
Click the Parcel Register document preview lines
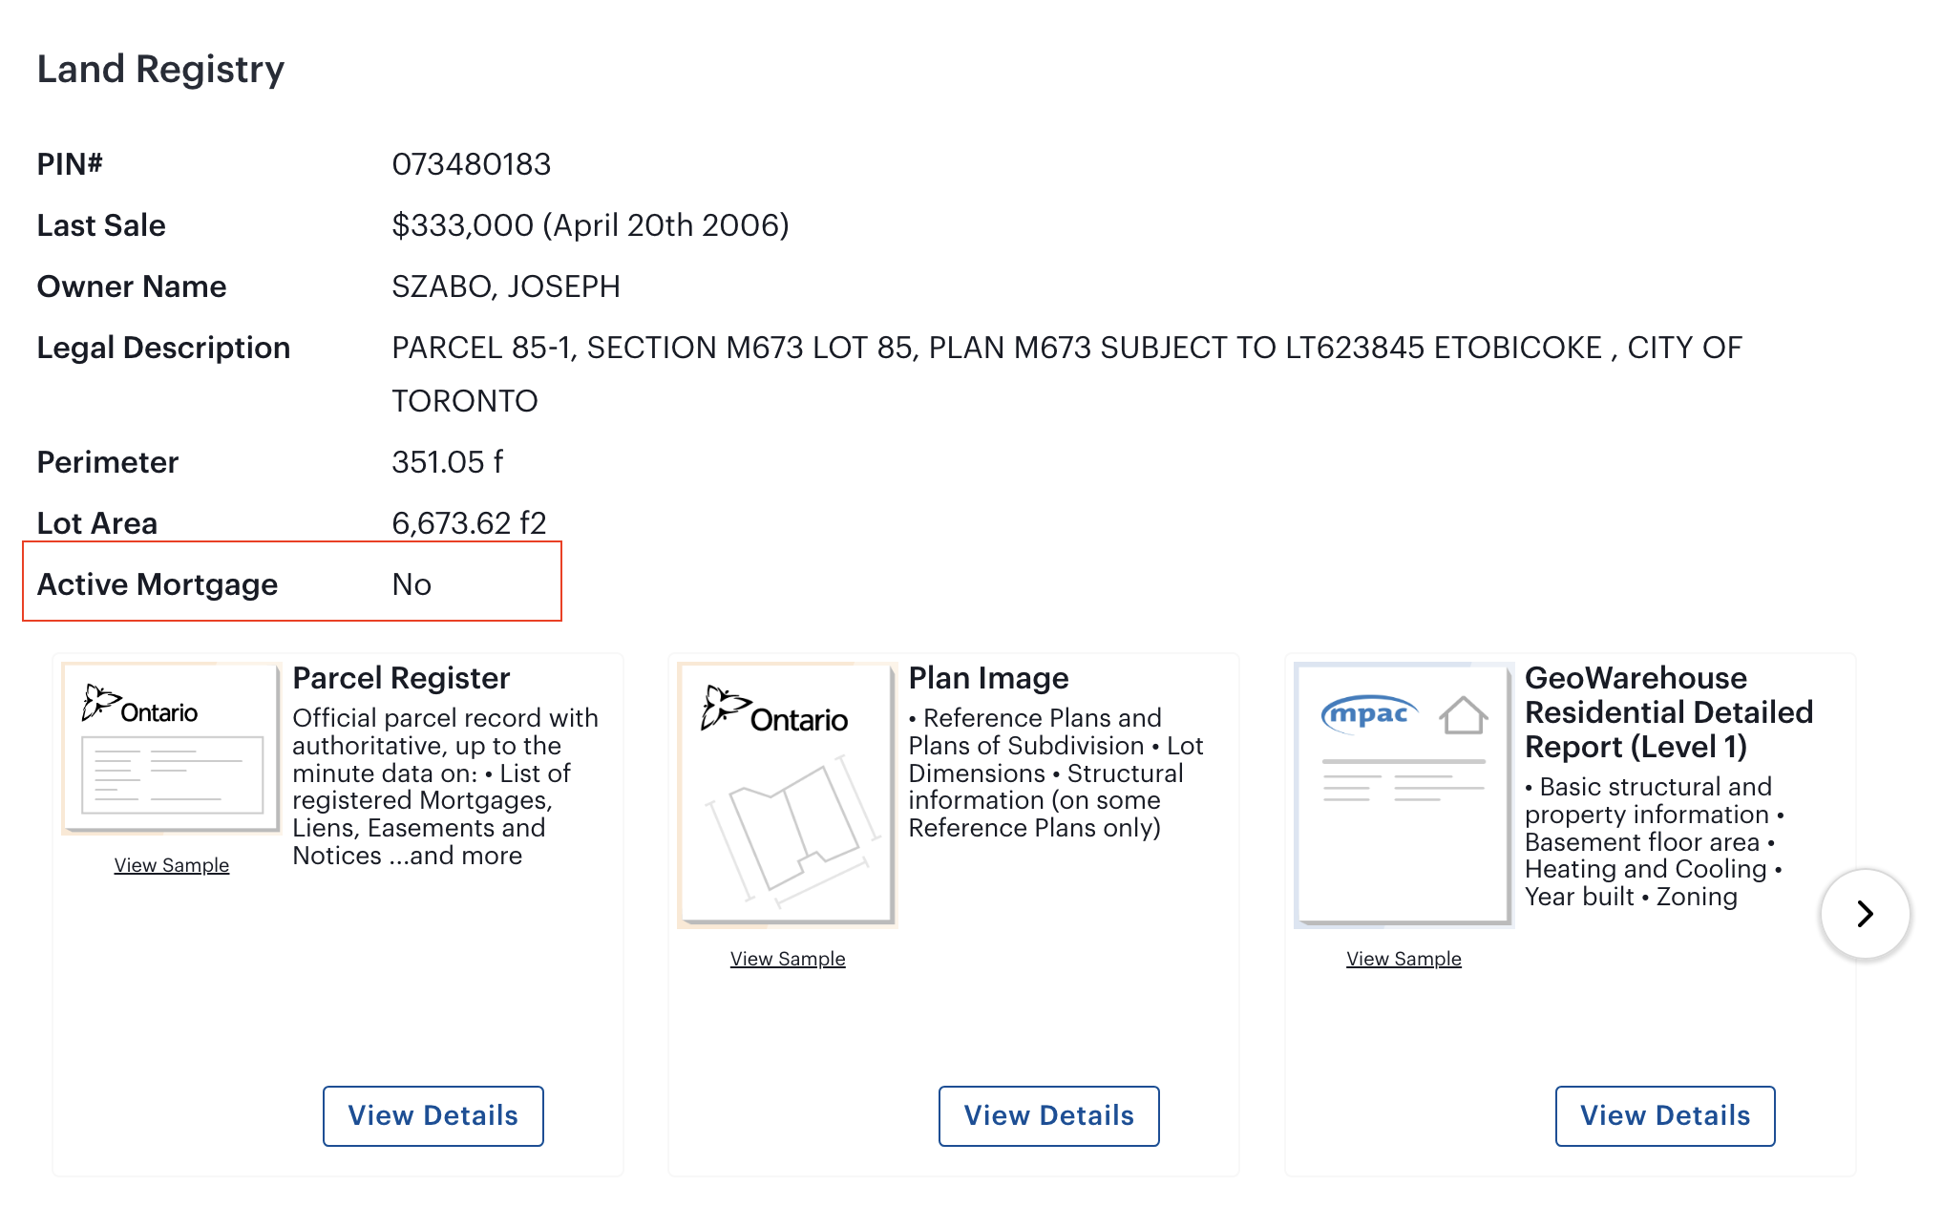tap(172, 773)
